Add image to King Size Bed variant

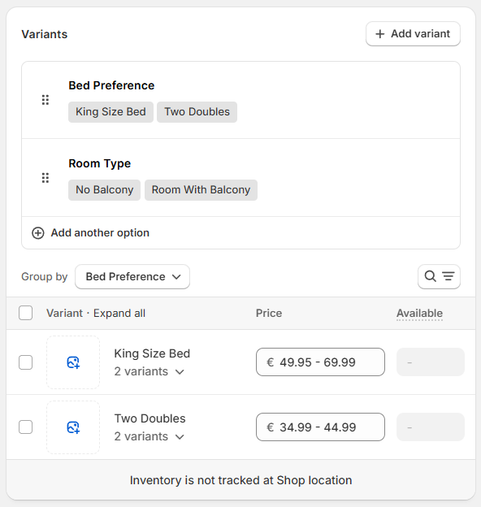point(73,362)
